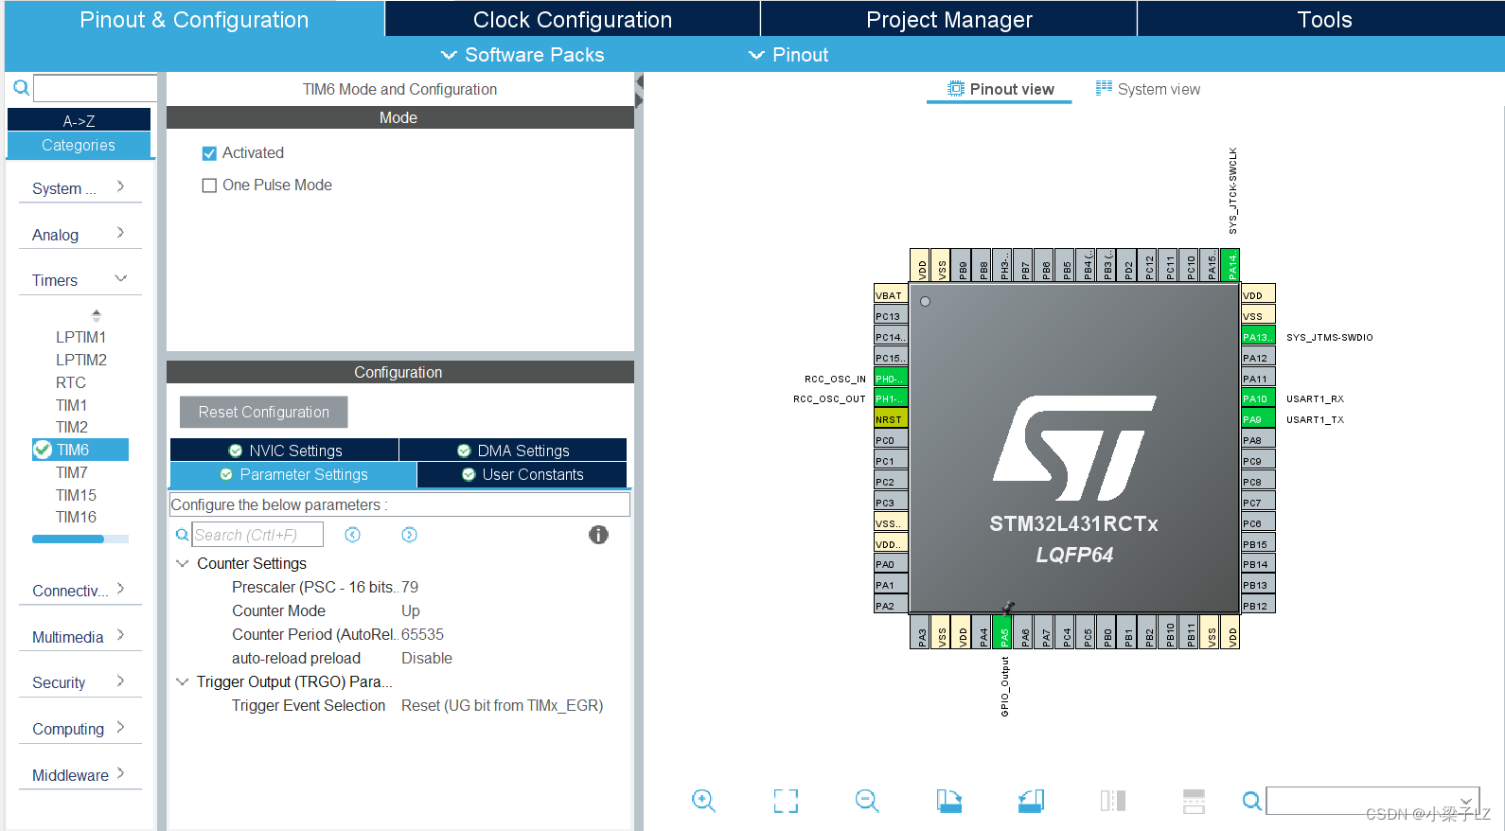Collapse Trigger Output (TRGO) Parameters group
1505x831 pixels.
tap(183, 681)
